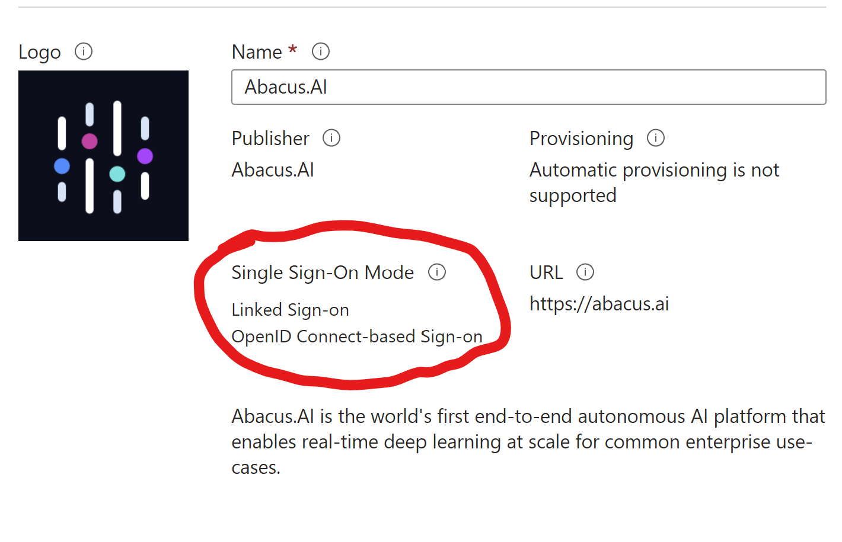Click the URL label heading
The height and width of the screenshot is (542, 842).
(x=546, y=272)
